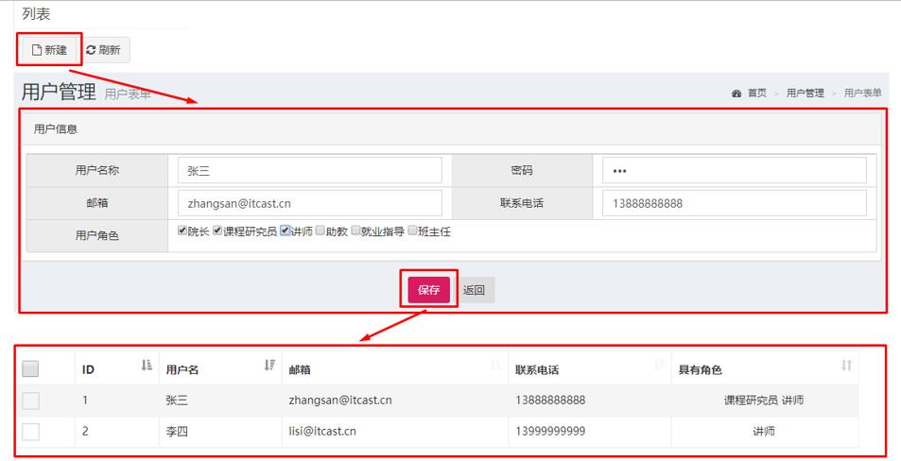Toggle the select-all checkbox in table header

tap(30, 368)
